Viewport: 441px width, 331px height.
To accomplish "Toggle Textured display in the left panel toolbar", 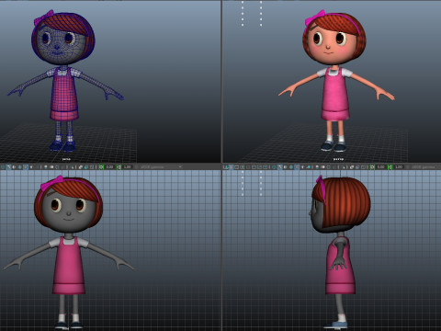I will pos(26,167).
